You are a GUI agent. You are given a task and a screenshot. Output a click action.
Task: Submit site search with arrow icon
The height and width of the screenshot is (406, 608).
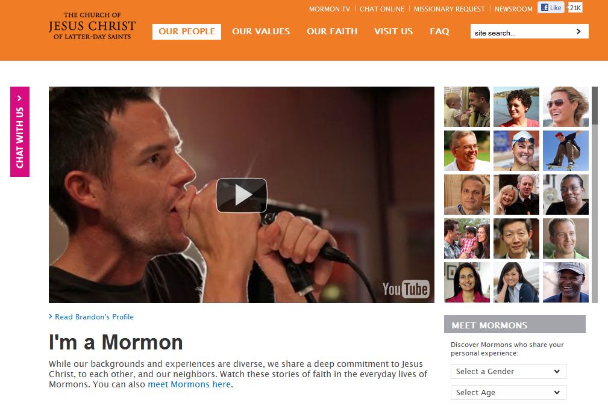(578, 31)
